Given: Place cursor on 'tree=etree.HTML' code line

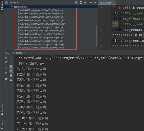Looking at the screenshot, I should click(128, 35).
